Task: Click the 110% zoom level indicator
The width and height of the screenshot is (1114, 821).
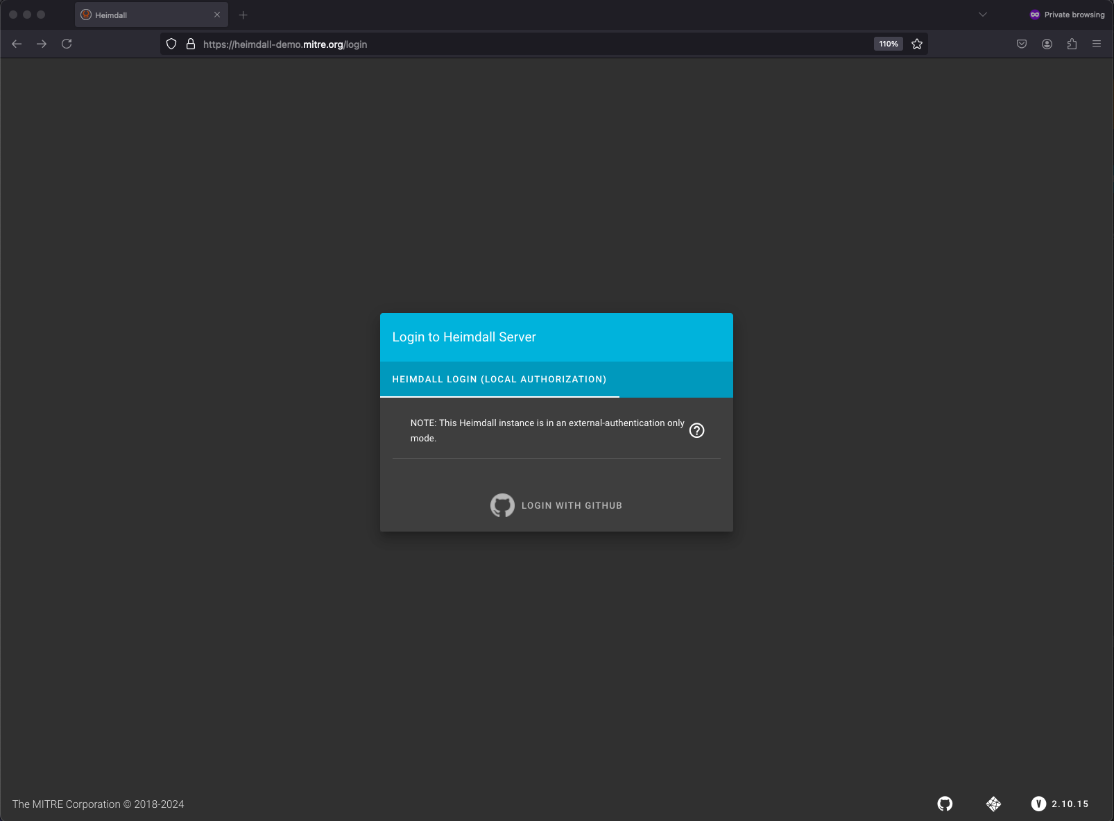Action: (x=888, y=43)
